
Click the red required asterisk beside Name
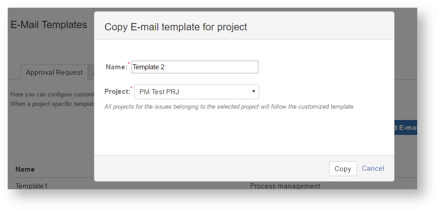tap(129, 64)
